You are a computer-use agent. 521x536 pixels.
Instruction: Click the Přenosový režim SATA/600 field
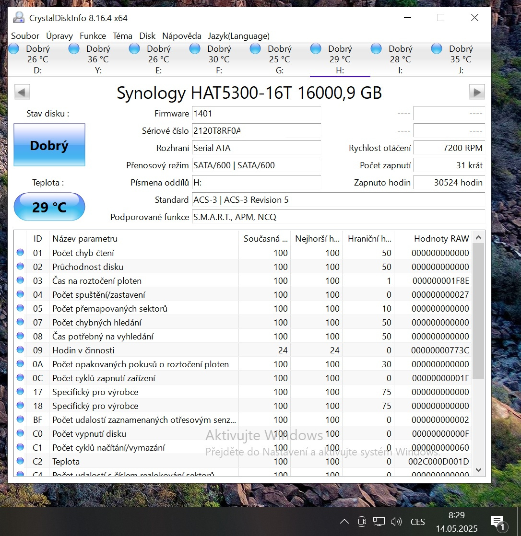[x=256, y=165]
